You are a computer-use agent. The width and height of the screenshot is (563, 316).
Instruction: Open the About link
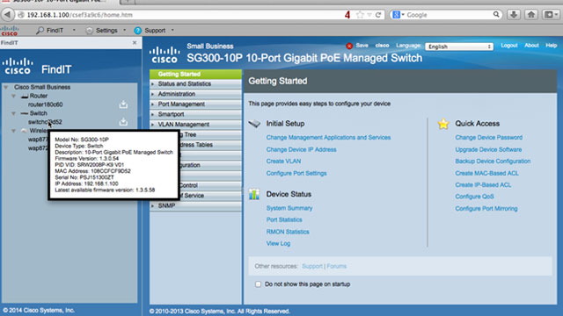(x=531, y=46)
